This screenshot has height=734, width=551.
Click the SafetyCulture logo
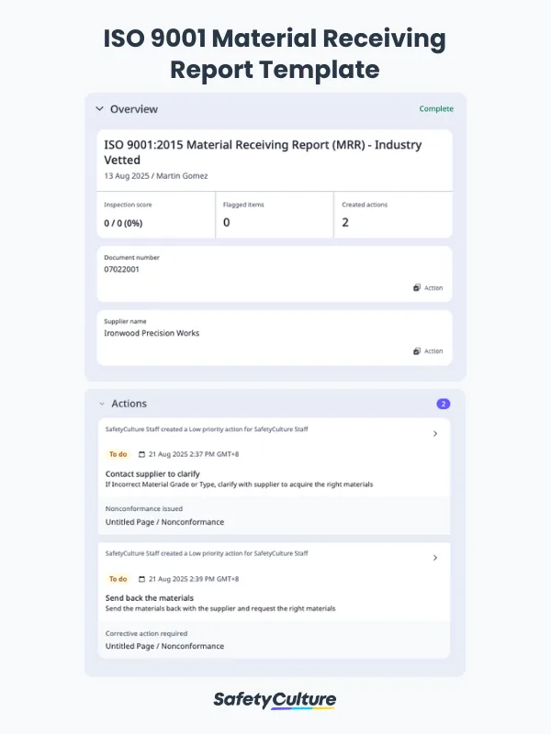[275, 700]
